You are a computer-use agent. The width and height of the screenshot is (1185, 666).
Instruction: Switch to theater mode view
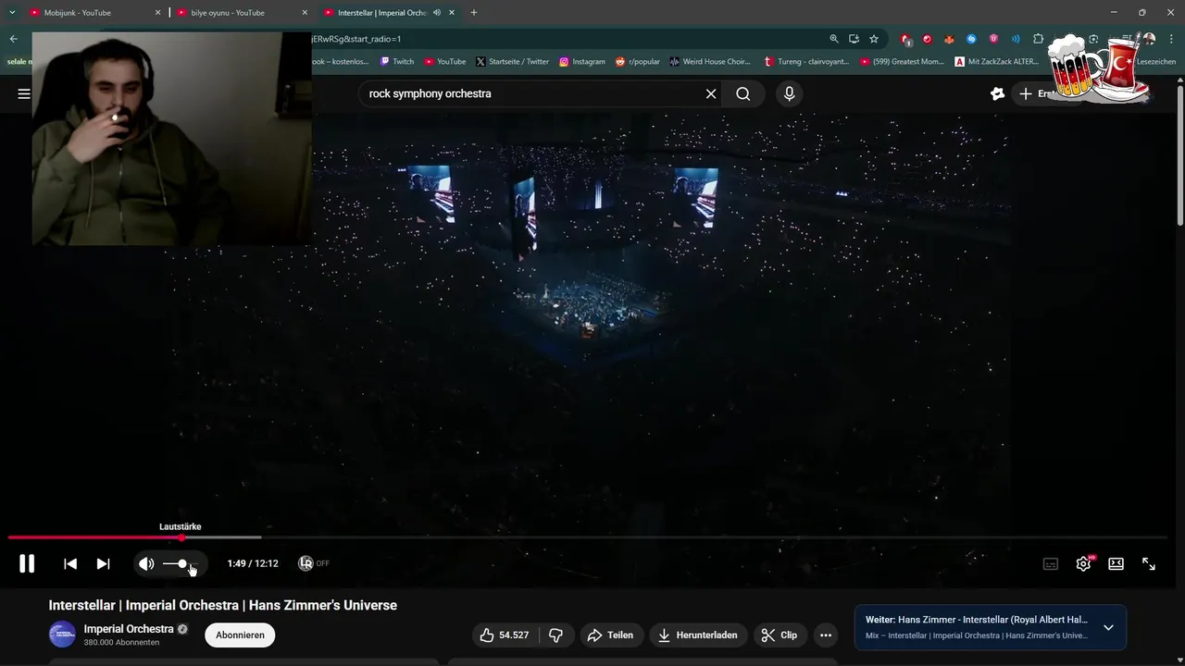click(1116, 563)
